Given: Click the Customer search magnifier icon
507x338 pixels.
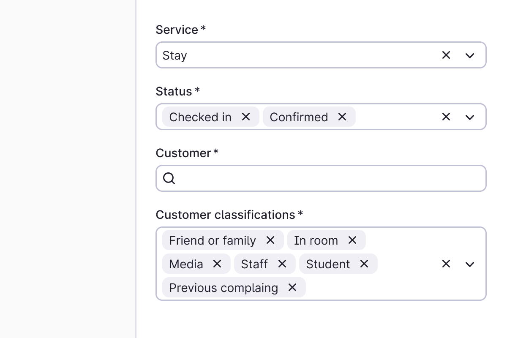Looking at the screenshot, I should (169, 178).
